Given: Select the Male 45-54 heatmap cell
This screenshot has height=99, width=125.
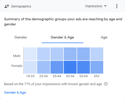Looking at the screenshot, I should click(70, 54).
